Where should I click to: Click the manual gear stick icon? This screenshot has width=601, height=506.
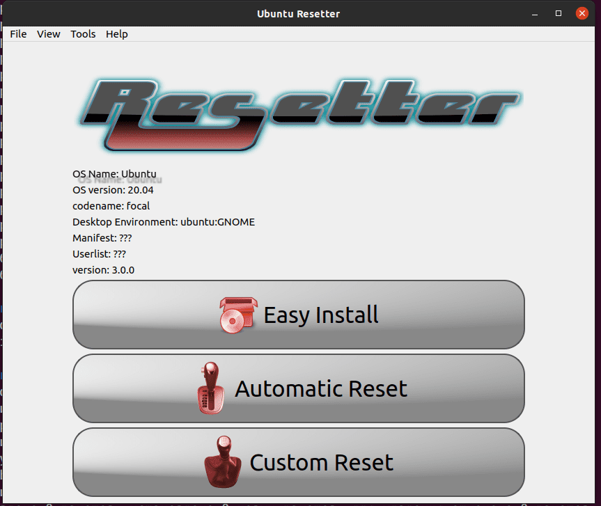click(223, 462)
